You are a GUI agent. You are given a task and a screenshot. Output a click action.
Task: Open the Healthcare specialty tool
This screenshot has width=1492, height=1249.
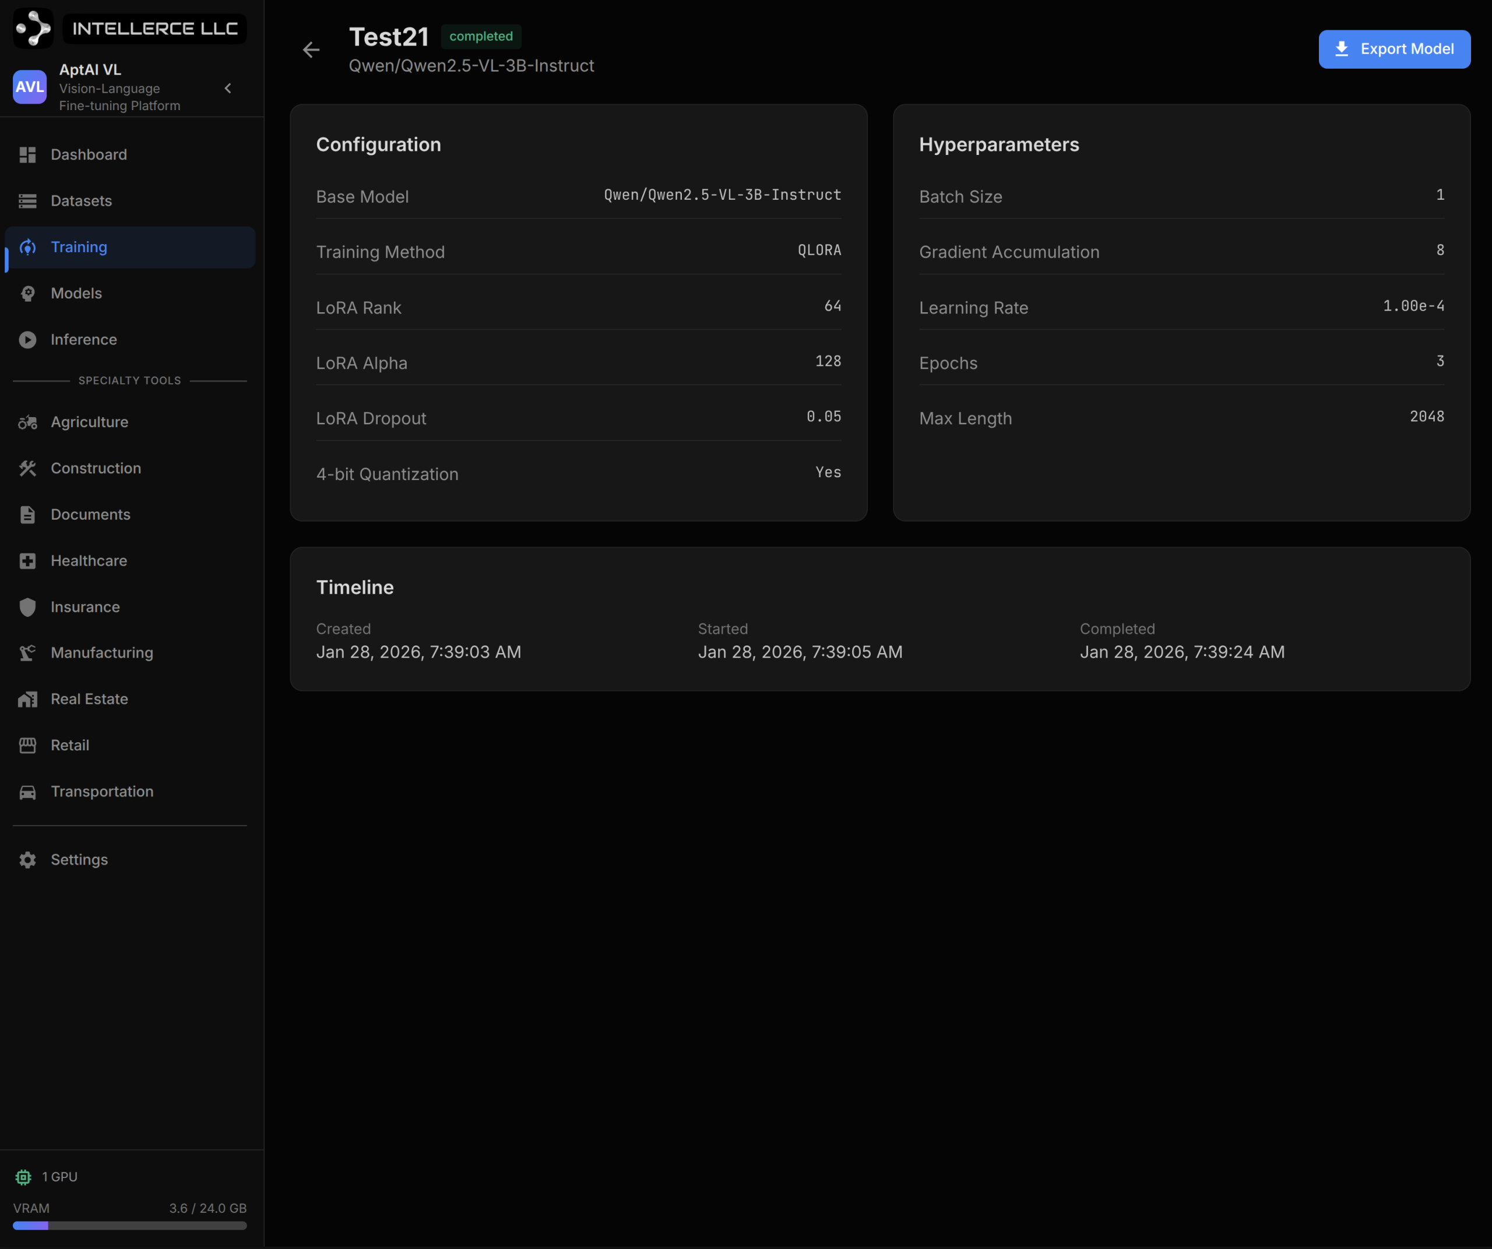130,561
